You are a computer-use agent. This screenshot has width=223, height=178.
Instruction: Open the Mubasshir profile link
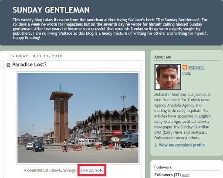click(196, 67)
